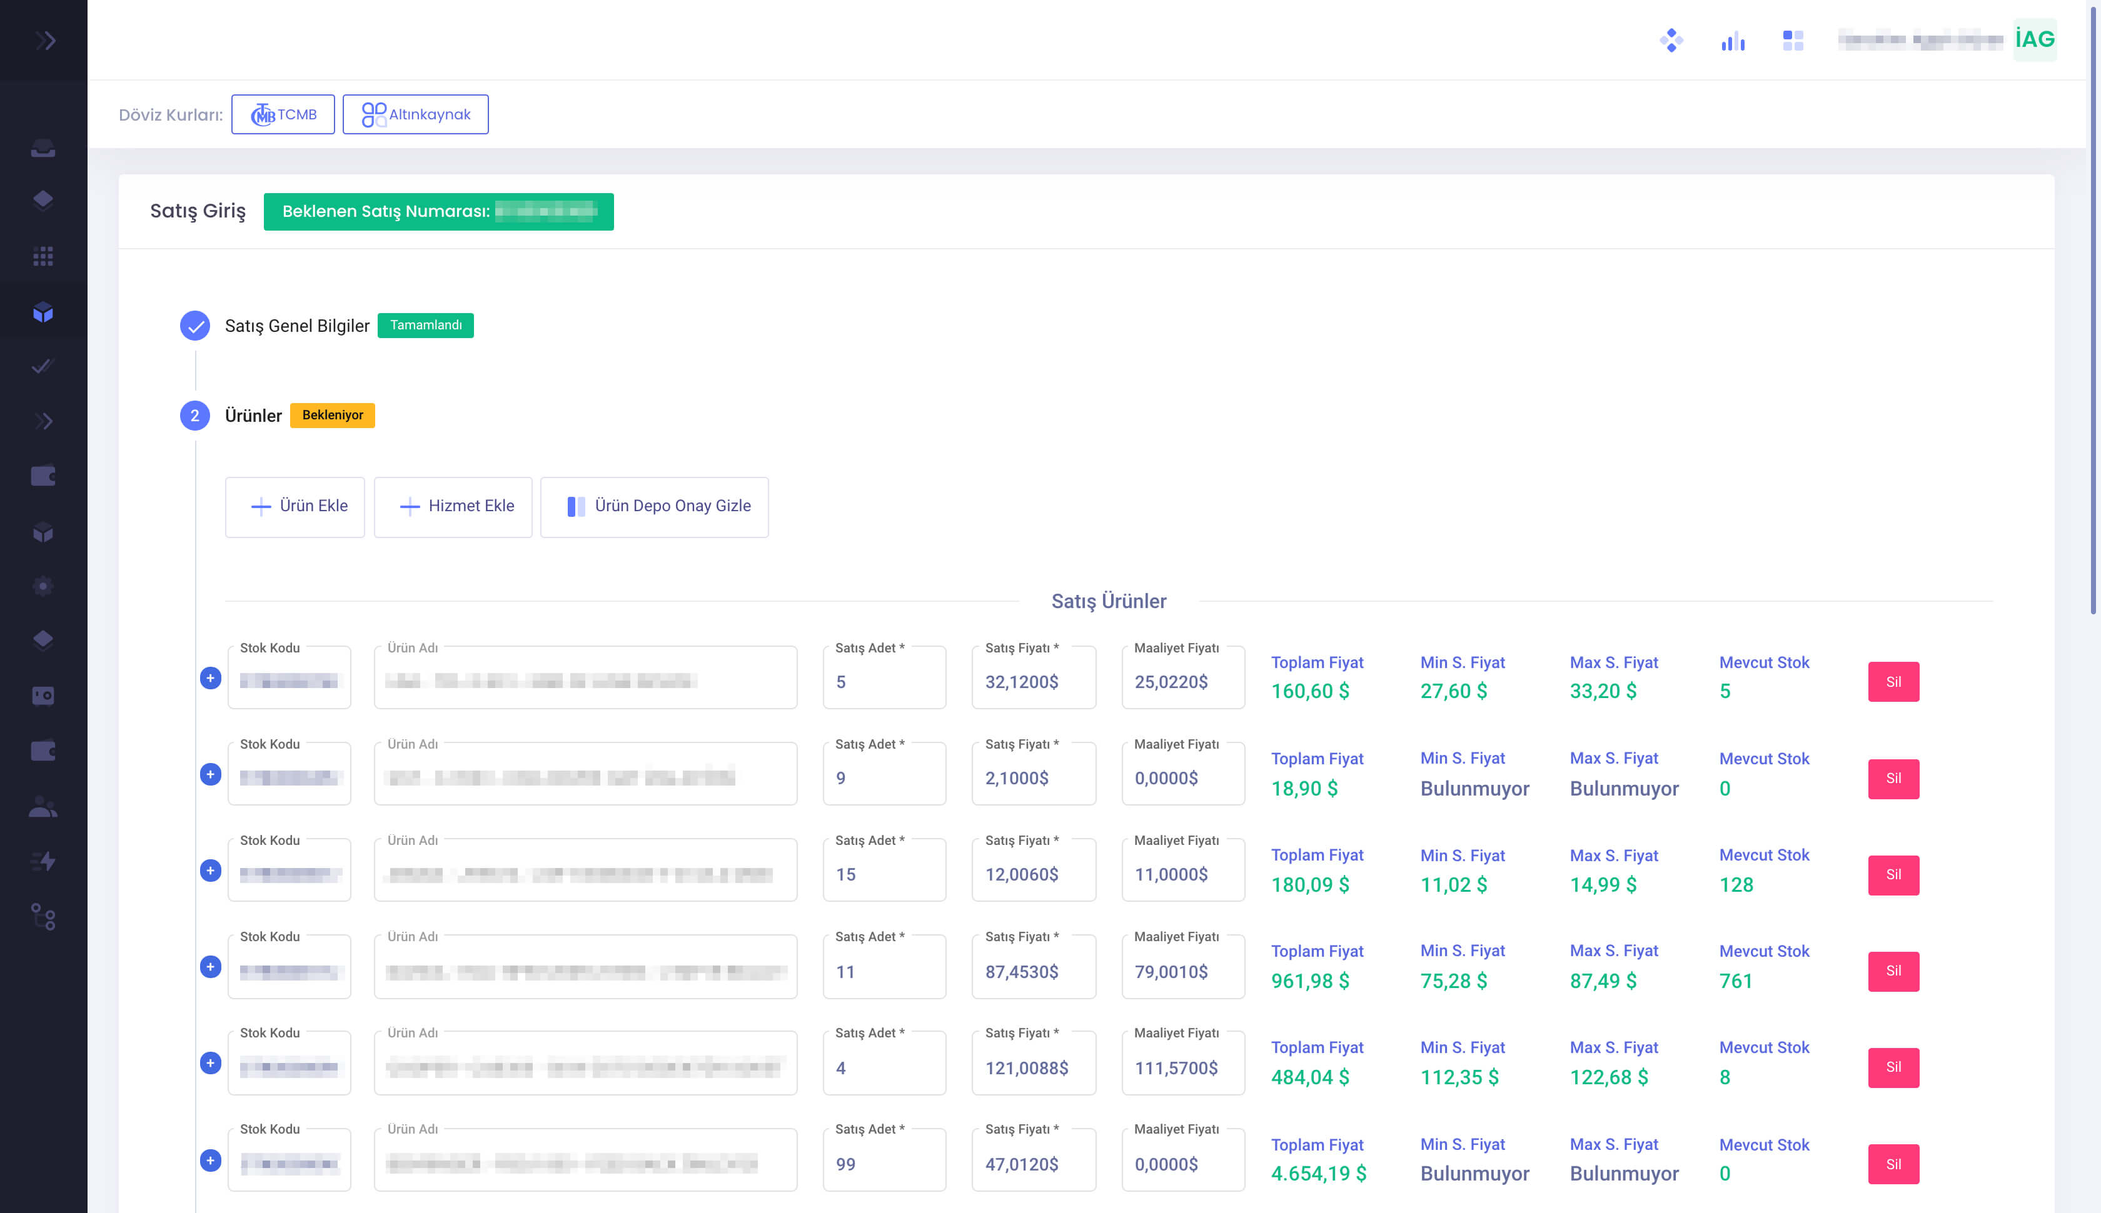Add a service with Hizmet Ekle
The image size is (2101, 1213).
(453, 507)
